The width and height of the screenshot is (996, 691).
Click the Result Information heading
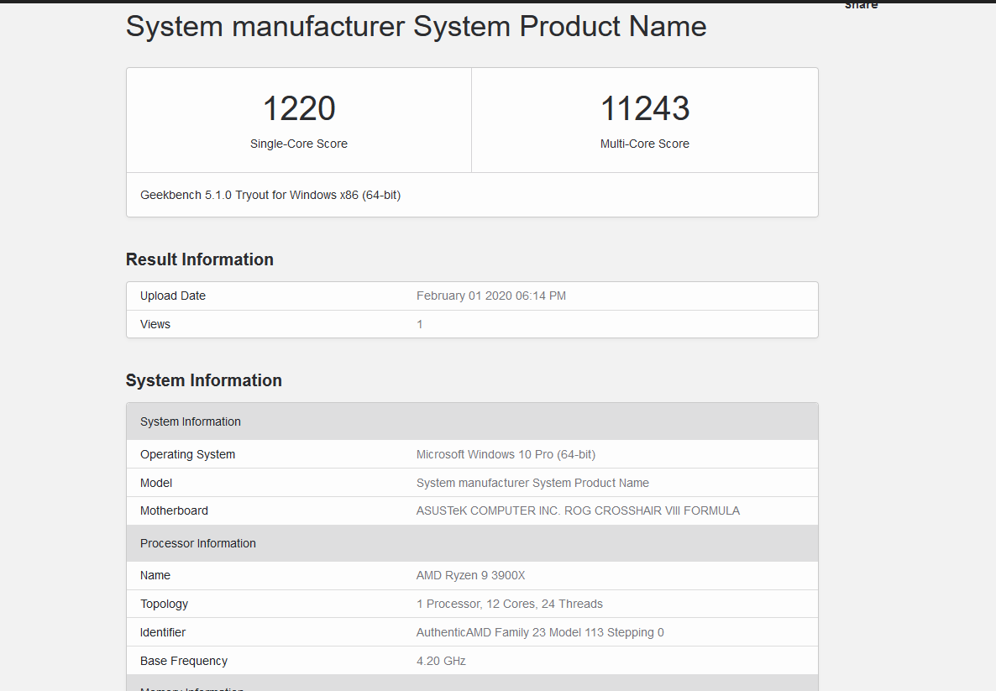(200, 259)
